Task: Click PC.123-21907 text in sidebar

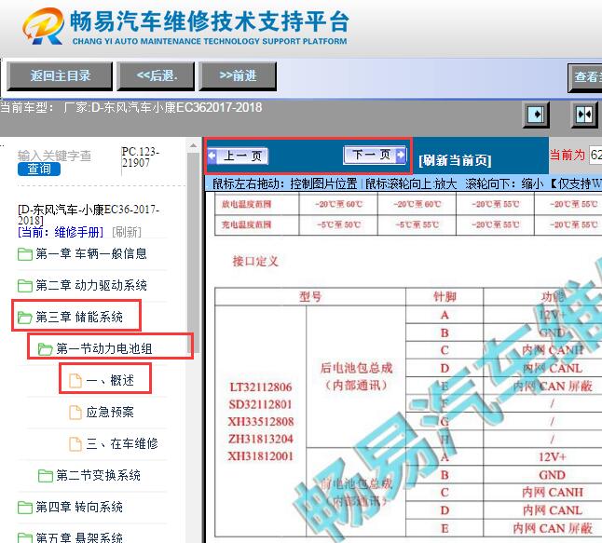Action: pyautogui.click(x=140, y=157)
